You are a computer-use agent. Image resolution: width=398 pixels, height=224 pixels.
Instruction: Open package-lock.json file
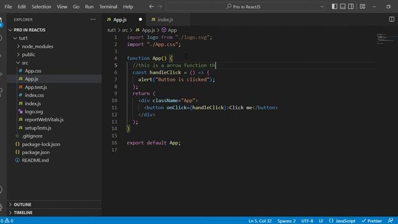pyautogui.click(x=41, y=144)
